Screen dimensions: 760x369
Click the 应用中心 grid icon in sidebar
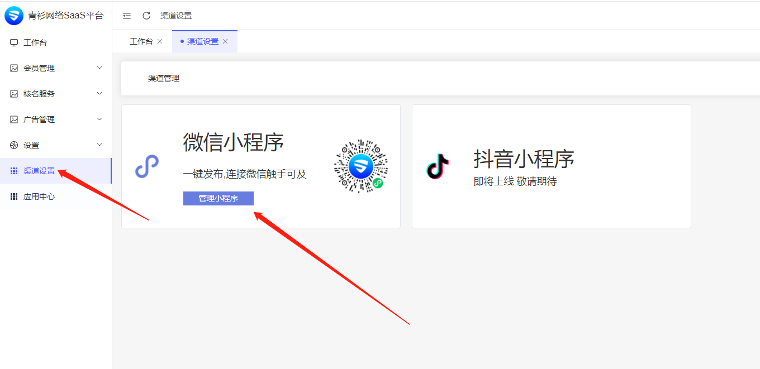(x=14, y=197)
